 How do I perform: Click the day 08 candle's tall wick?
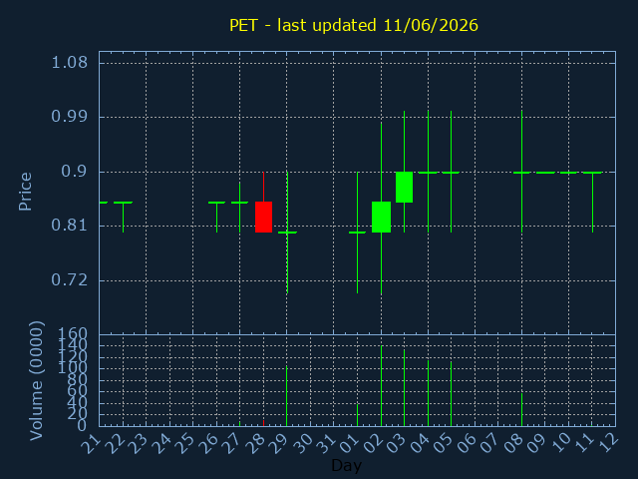(522, 171)
